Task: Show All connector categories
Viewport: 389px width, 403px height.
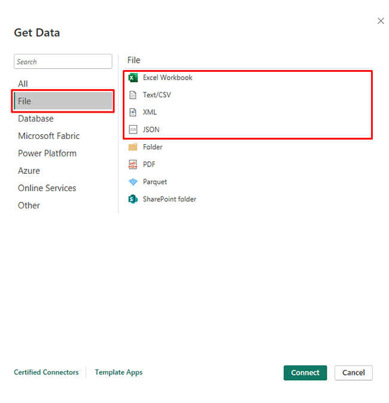Action: tap(23, 84)
